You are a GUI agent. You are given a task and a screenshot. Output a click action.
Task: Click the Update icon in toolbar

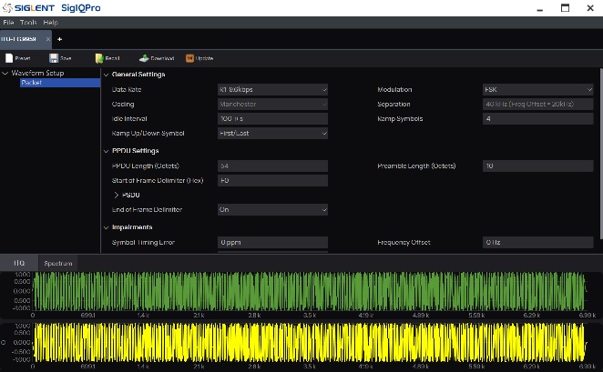tap(189, 57)
